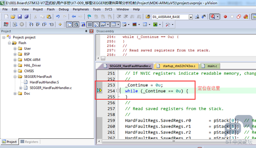The height and width of the screenshot is (148, 256).
Task: Click the New file icon
Action: [6, 17]
